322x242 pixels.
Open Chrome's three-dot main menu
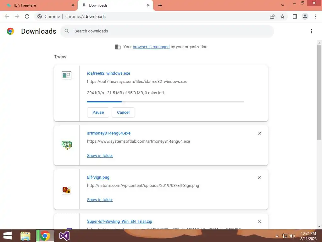pyautogui.click(x=315, y=16)
